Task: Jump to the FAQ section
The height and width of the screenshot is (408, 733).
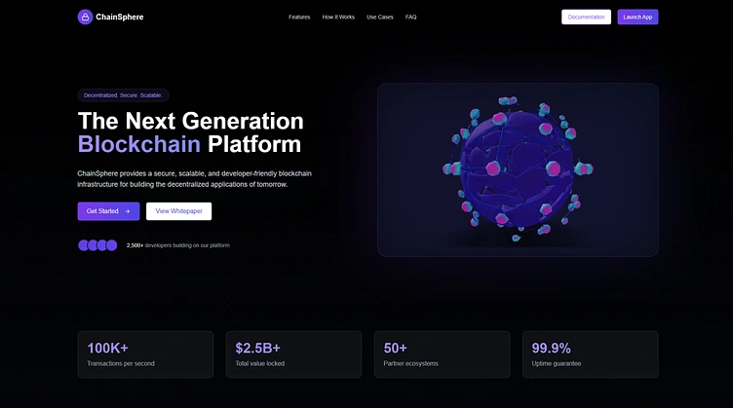Action: pos(411,17)
